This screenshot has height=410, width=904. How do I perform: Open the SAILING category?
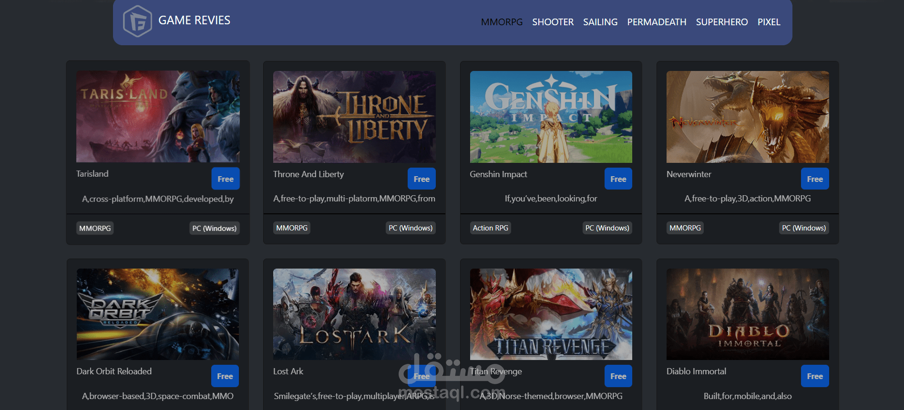(x=600, y=22)
